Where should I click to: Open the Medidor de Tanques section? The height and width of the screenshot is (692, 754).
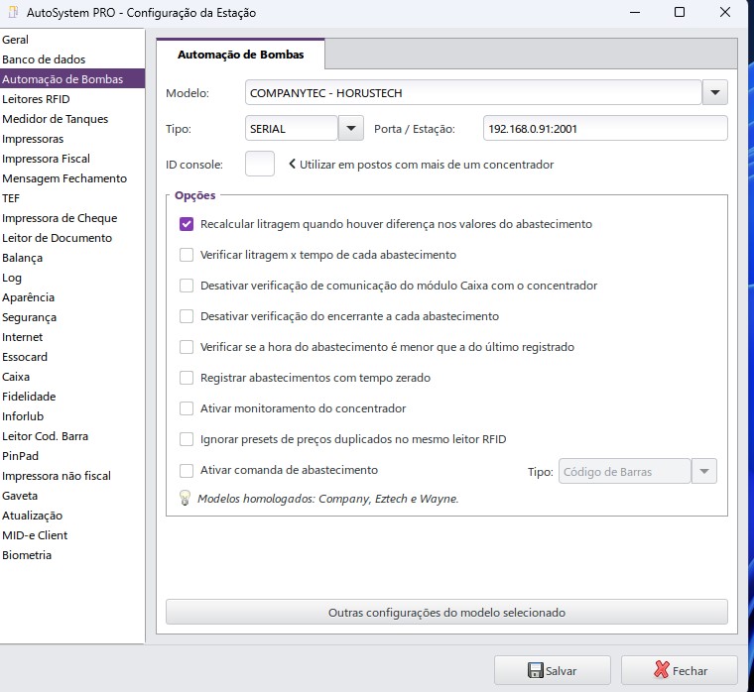[x=55, y=119]
